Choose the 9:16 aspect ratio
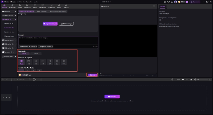The height and width of the screenshot is (115, 213). tap(64, 62)
